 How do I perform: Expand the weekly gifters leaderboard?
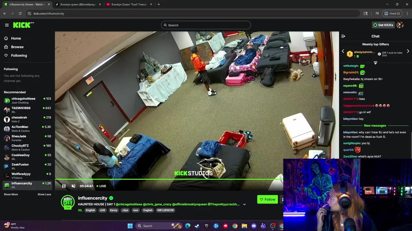click(375, 63)
